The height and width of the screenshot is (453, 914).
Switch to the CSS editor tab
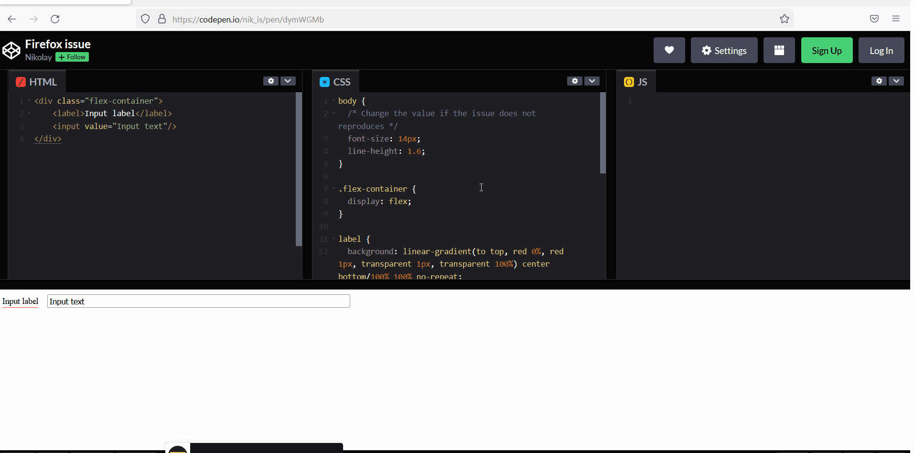[336, 81]
